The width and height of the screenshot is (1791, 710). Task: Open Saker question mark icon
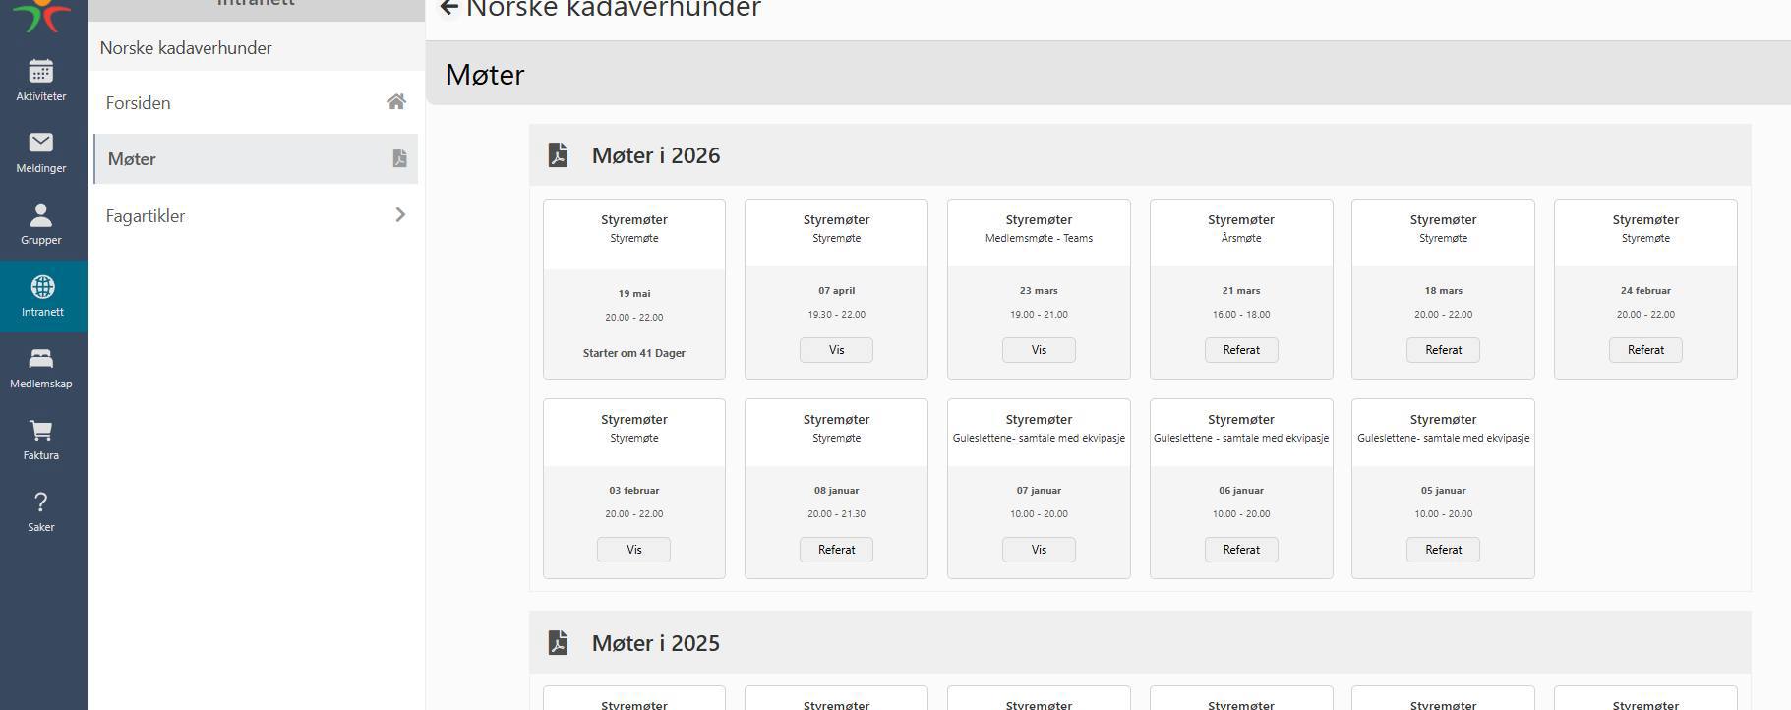point(41,503)
